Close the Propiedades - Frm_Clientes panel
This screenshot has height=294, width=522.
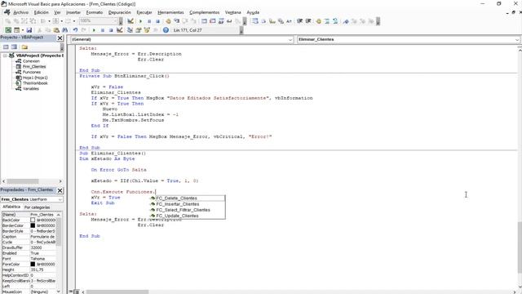pos(60,190)
